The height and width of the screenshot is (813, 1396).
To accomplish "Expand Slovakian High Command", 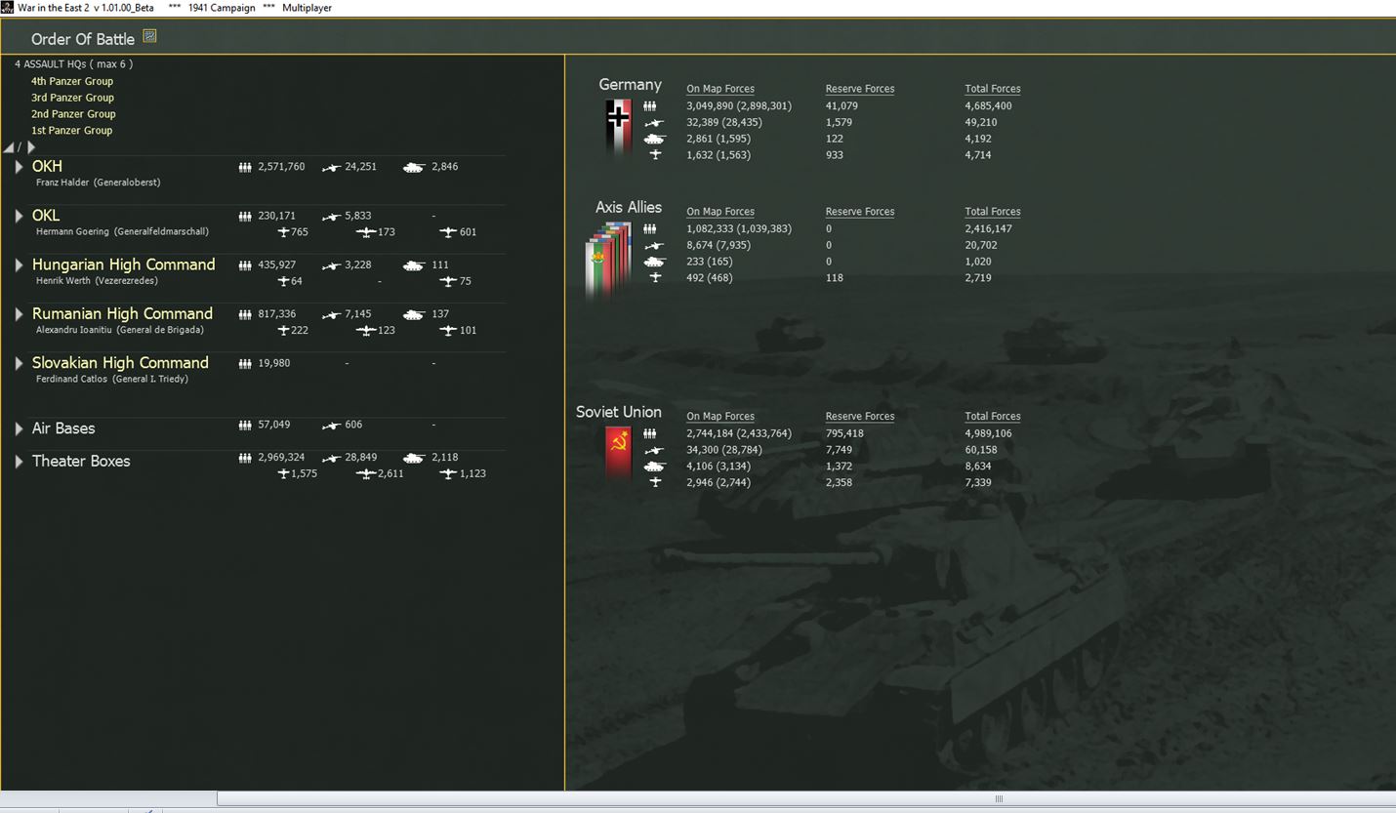I will (x=19, y=363).
